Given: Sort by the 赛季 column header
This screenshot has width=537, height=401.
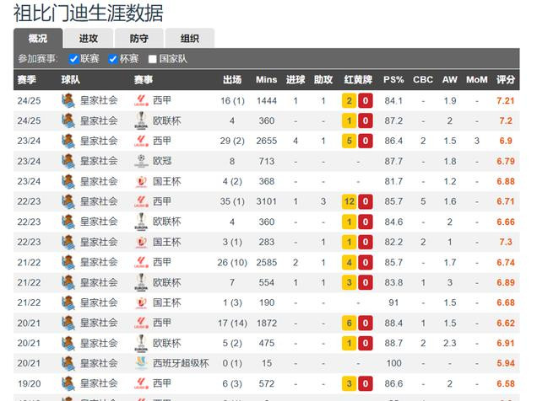Looking at the screenshot, I should coord(27,79).
